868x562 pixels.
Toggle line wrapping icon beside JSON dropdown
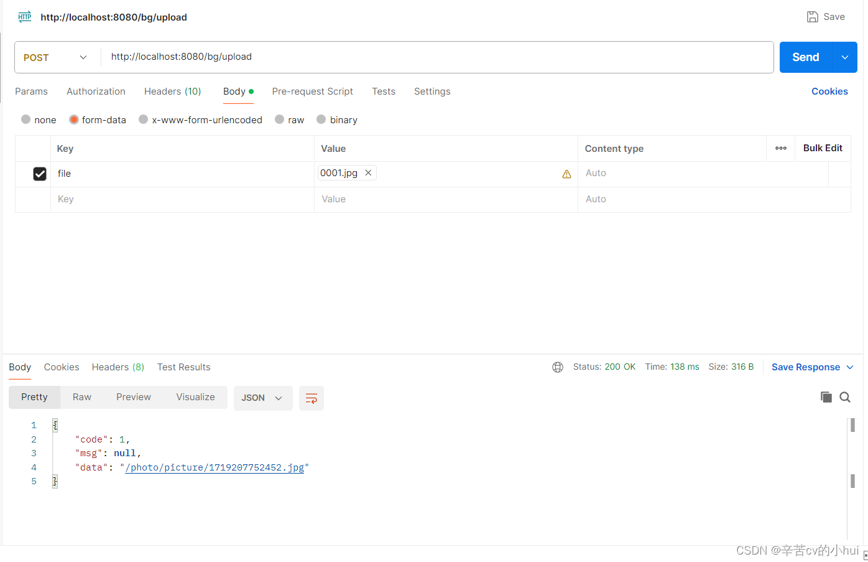[311, 398]
